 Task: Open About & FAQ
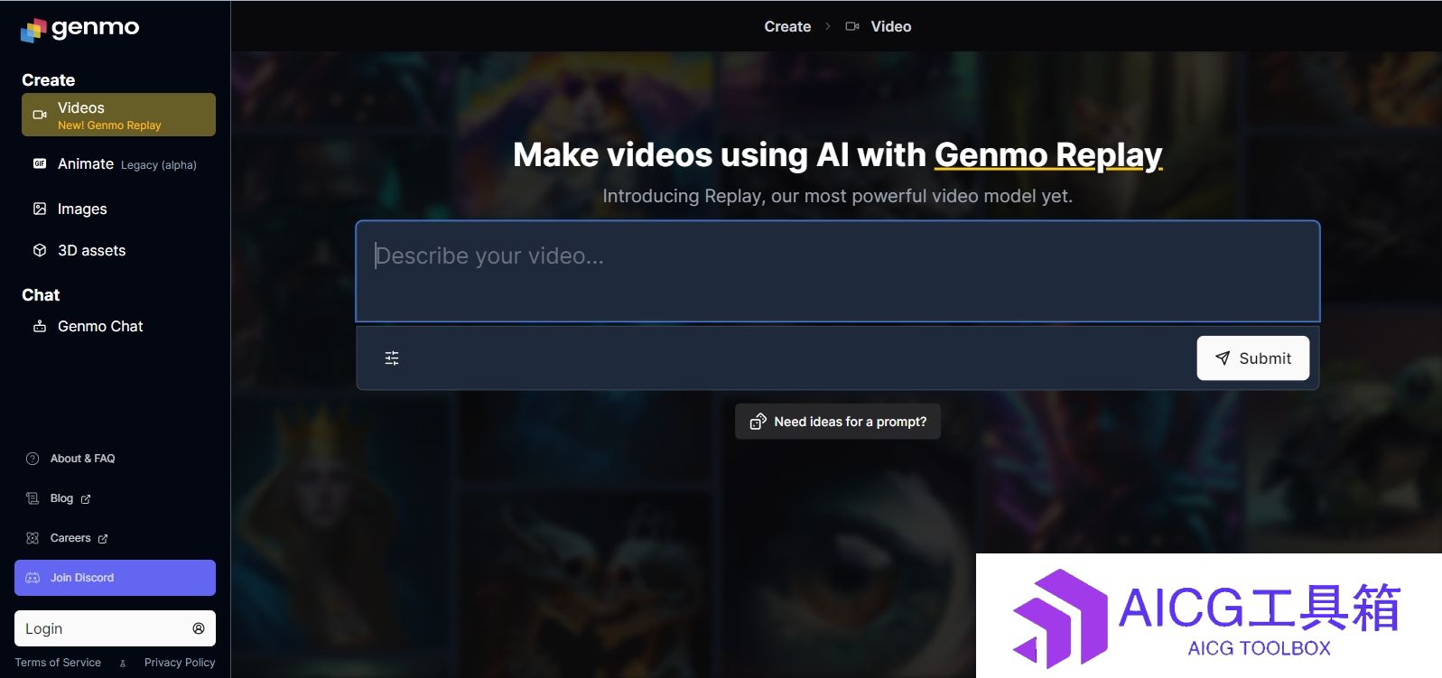coord(82,459)
